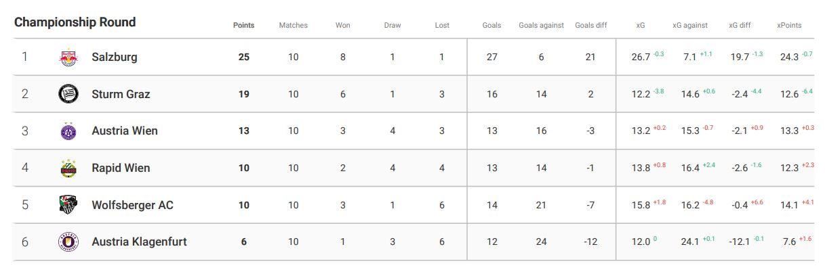Sort by xPoints column header

(x=789, y=25)
